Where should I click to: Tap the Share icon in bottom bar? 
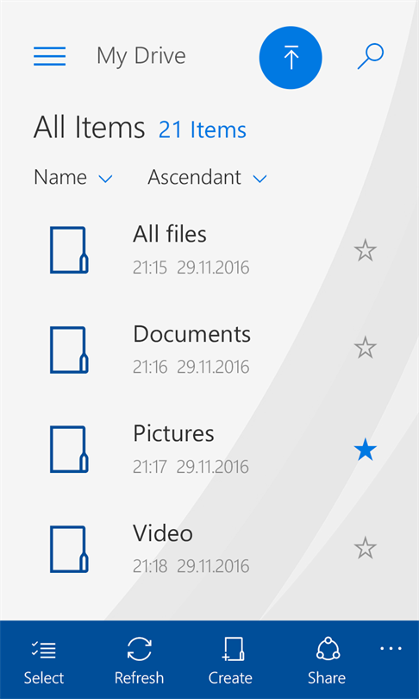(328, 649)
